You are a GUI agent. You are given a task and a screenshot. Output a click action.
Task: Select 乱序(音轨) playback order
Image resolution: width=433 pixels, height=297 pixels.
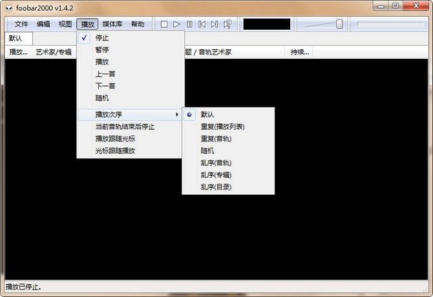(229, 163)
